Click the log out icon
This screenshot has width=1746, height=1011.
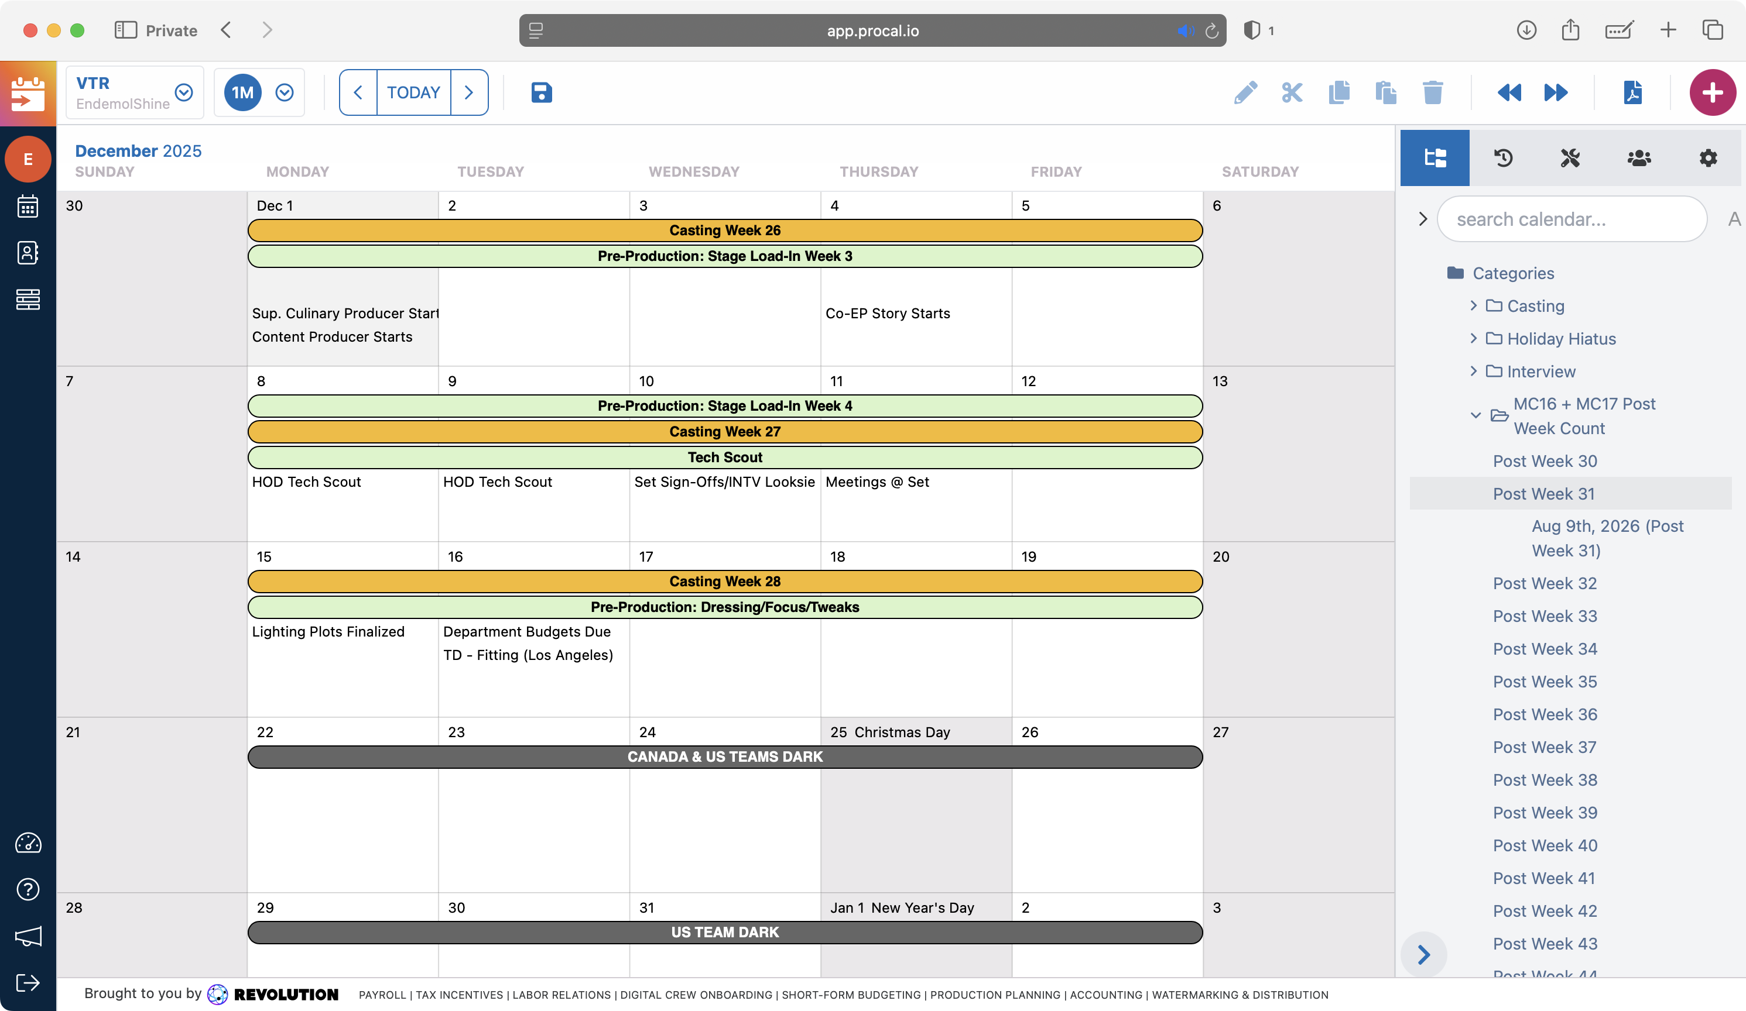(x=28, y=982)
